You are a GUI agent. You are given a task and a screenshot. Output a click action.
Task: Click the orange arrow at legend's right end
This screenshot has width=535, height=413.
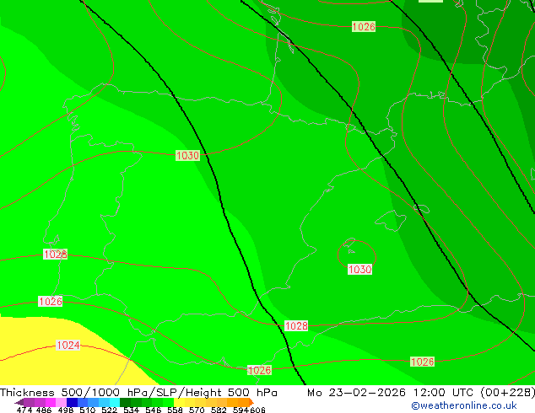(251, 402)
